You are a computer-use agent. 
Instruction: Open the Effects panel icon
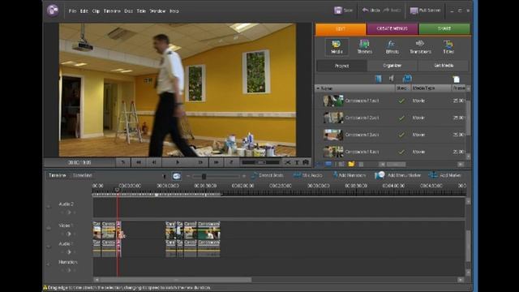[392, 47]
